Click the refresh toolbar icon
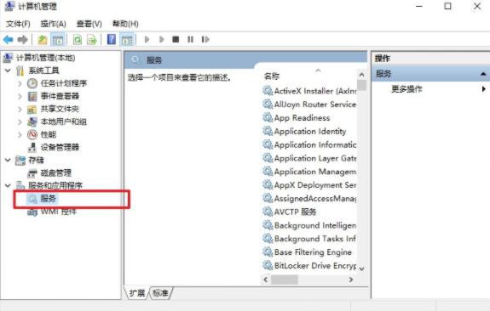 [x=78, y=40]
